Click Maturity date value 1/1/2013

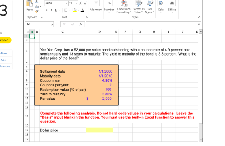pos(105,76)
